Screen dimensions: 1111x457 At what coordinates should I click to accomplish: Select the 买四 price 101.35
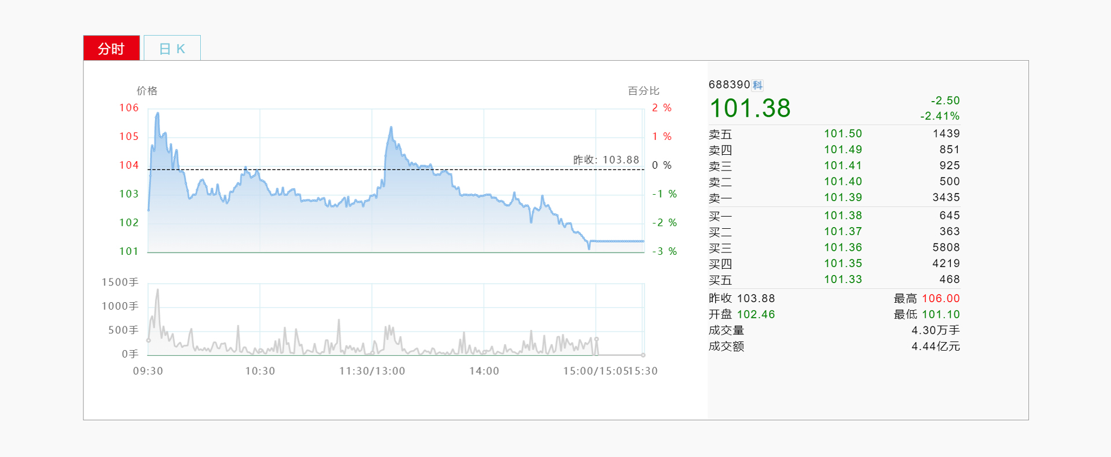pyautogui.click(x=843, y=263)
